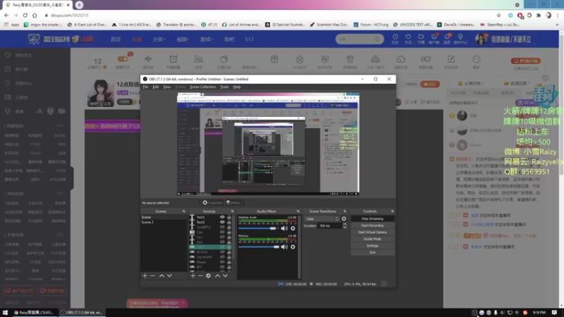Screen dimensions: 564x317
Task: Bookmark this page with the star icon
Action: (x=498, y=15)
